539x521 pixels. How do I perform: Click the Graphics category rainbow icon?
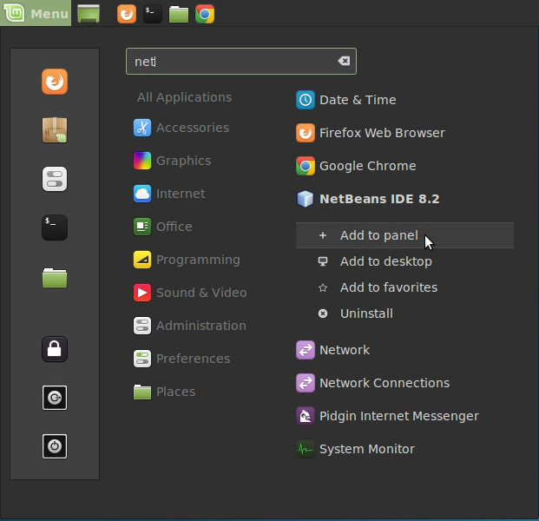pos(142,161)
